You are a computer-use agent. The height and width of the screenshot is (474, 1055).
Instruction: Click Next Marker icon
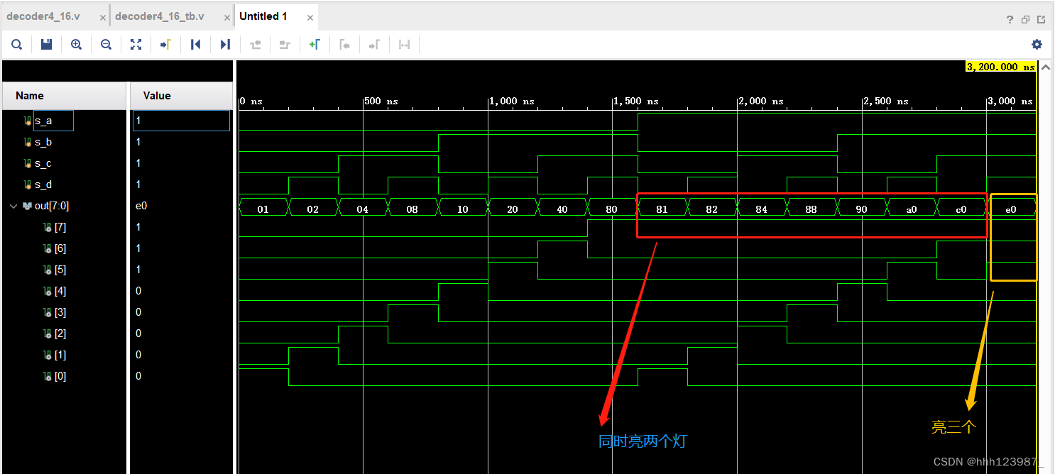pyautogui.click(x=374, y=45)
